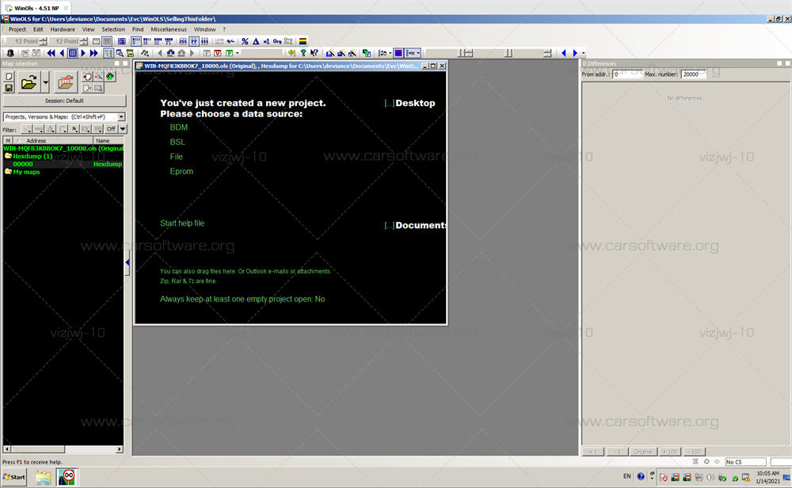This screenshot has width=792, height=488.
Task: Select the Hexdump (1) tree folder
Action: click(x=32, y=157)
